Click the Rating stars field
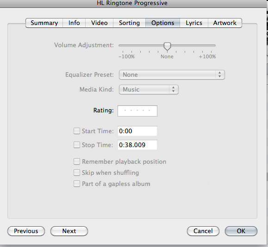 (x=137, y=111)
